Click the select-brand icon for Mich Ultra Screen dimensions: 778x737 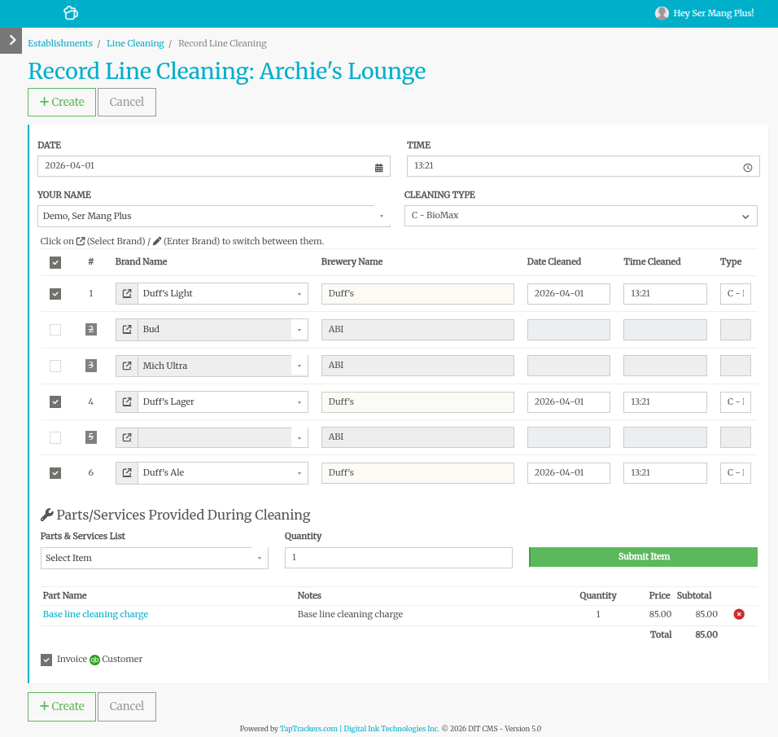(x=127, y=366)
